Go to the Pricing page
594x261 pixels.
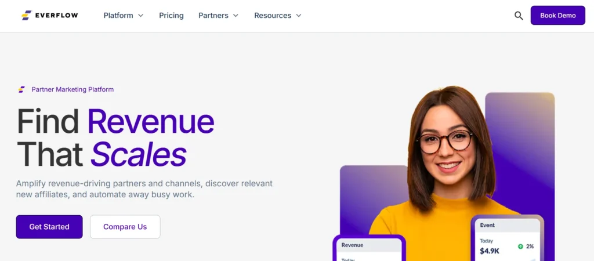point(171,16)
